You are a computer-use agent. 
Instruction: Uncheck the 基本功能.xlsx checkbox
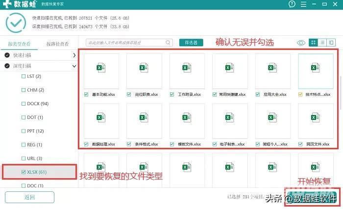pos(86,94)
